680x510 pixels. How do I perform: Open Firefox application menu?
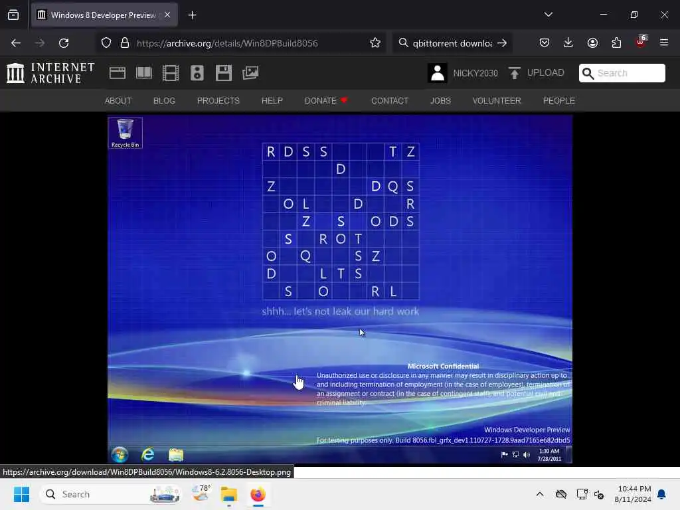click(664, 43)
